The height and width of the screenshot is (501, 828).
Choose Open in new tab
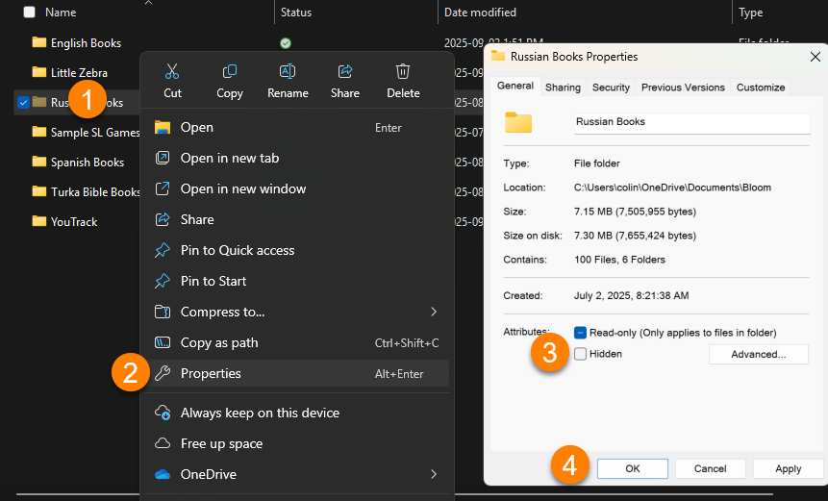point(230,158)
